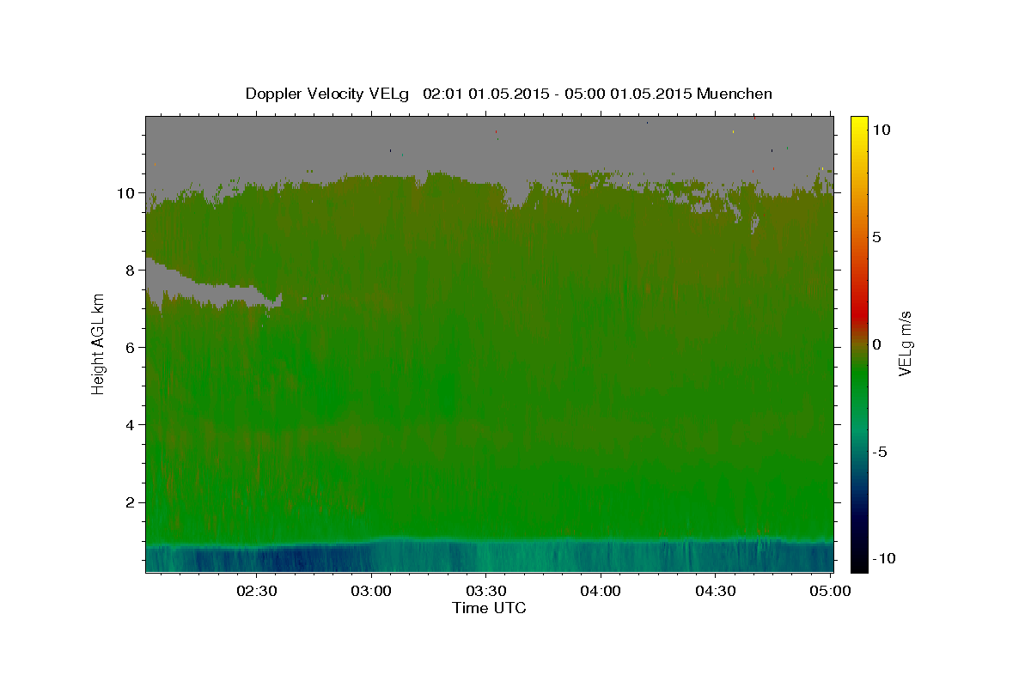Screen dimensions: 1031x687
Task: Click the 'Muenchen' station name in the title
Action: (735, 93)
